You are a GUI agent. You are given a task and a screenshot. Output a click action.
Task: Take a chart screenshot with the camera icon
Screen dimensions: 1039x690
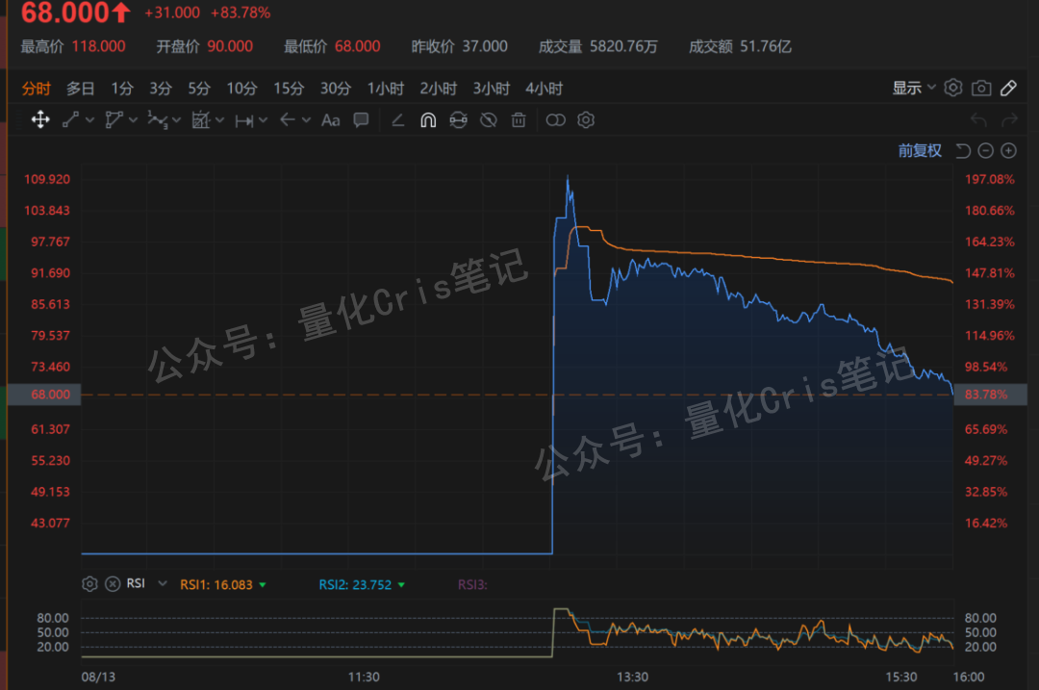pos(981,88)
